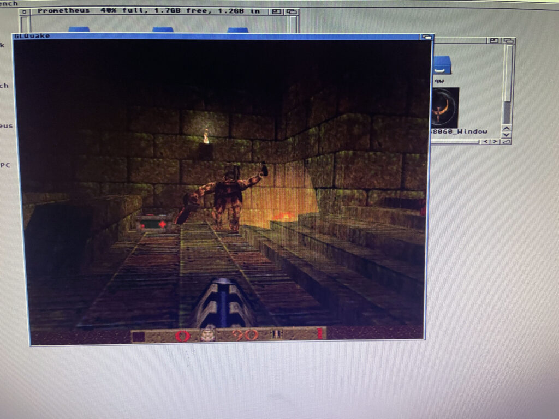Open the blue qw drawer icon
Screen dimensions: 559x419
point(442,65)
